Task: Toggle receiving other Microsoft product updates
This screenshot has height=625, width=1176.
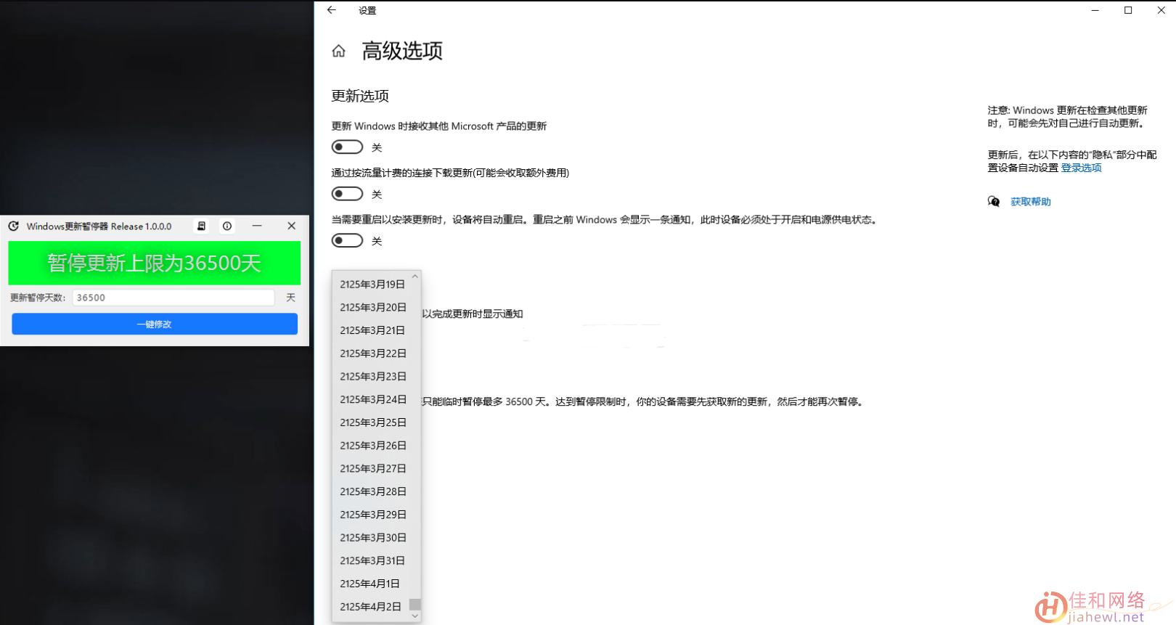Action: [347, 147]
